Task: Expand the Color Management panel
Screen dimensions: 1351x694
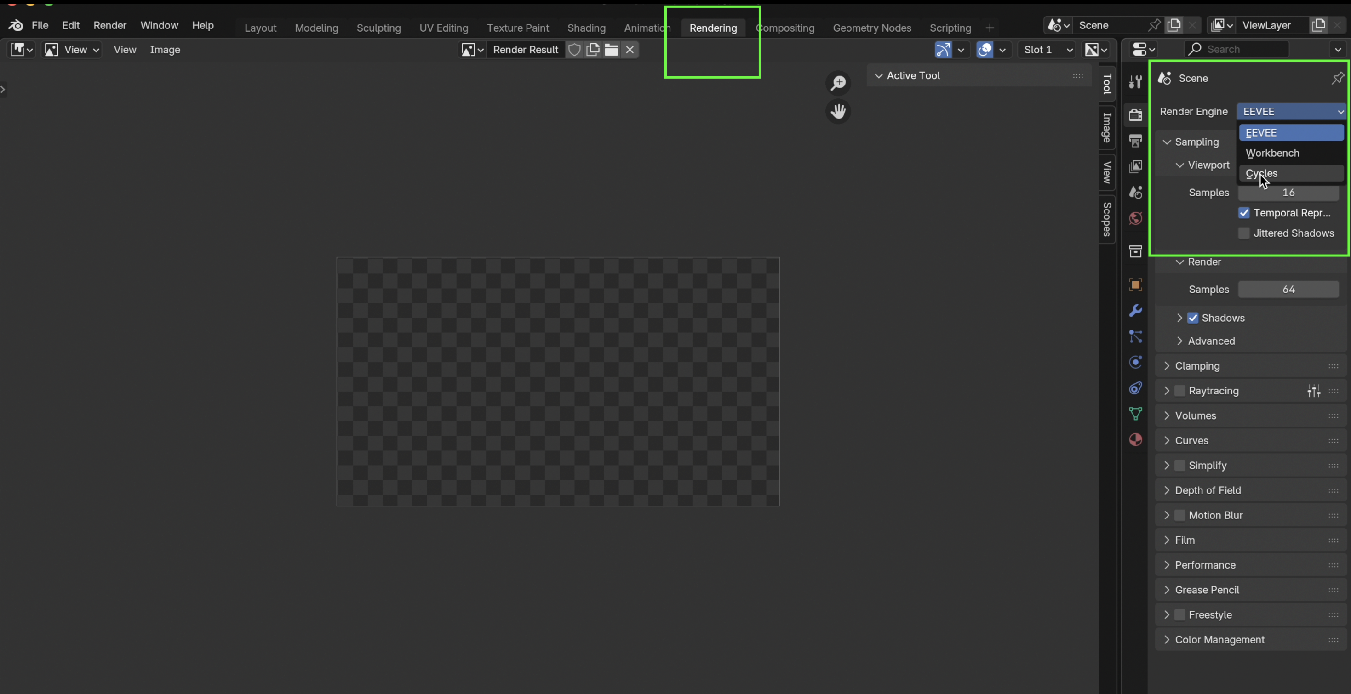Action: [x=1219, y=639]
